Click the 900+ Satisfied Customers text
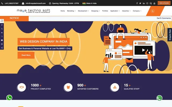 point(88,87)
